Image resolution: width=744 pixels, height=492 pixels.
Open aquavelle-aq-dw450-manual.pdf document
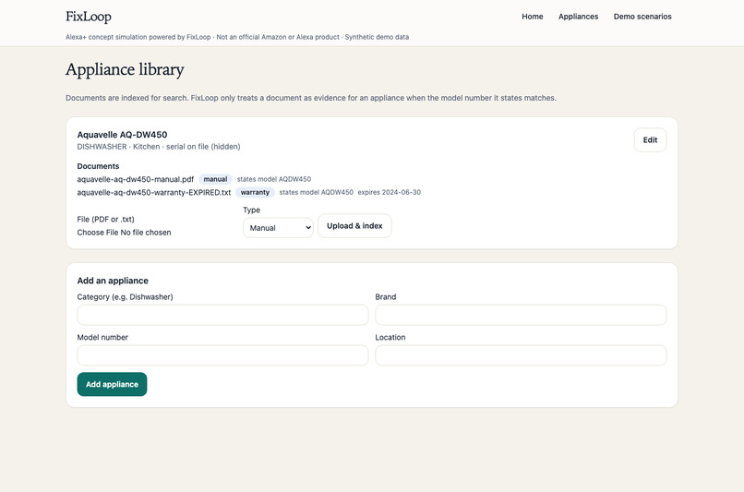[x=135, y=179]
